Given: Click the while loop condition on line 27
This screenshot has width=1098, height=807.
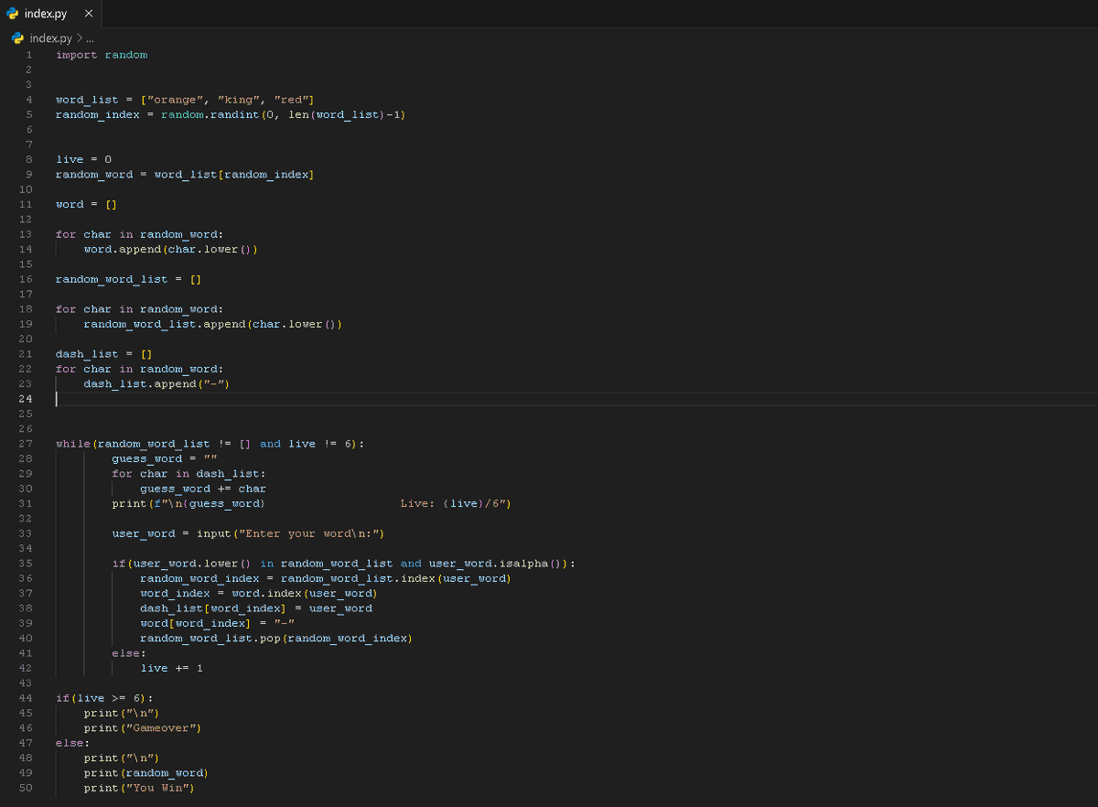Looking at the screenshot, I should point(210,444).
